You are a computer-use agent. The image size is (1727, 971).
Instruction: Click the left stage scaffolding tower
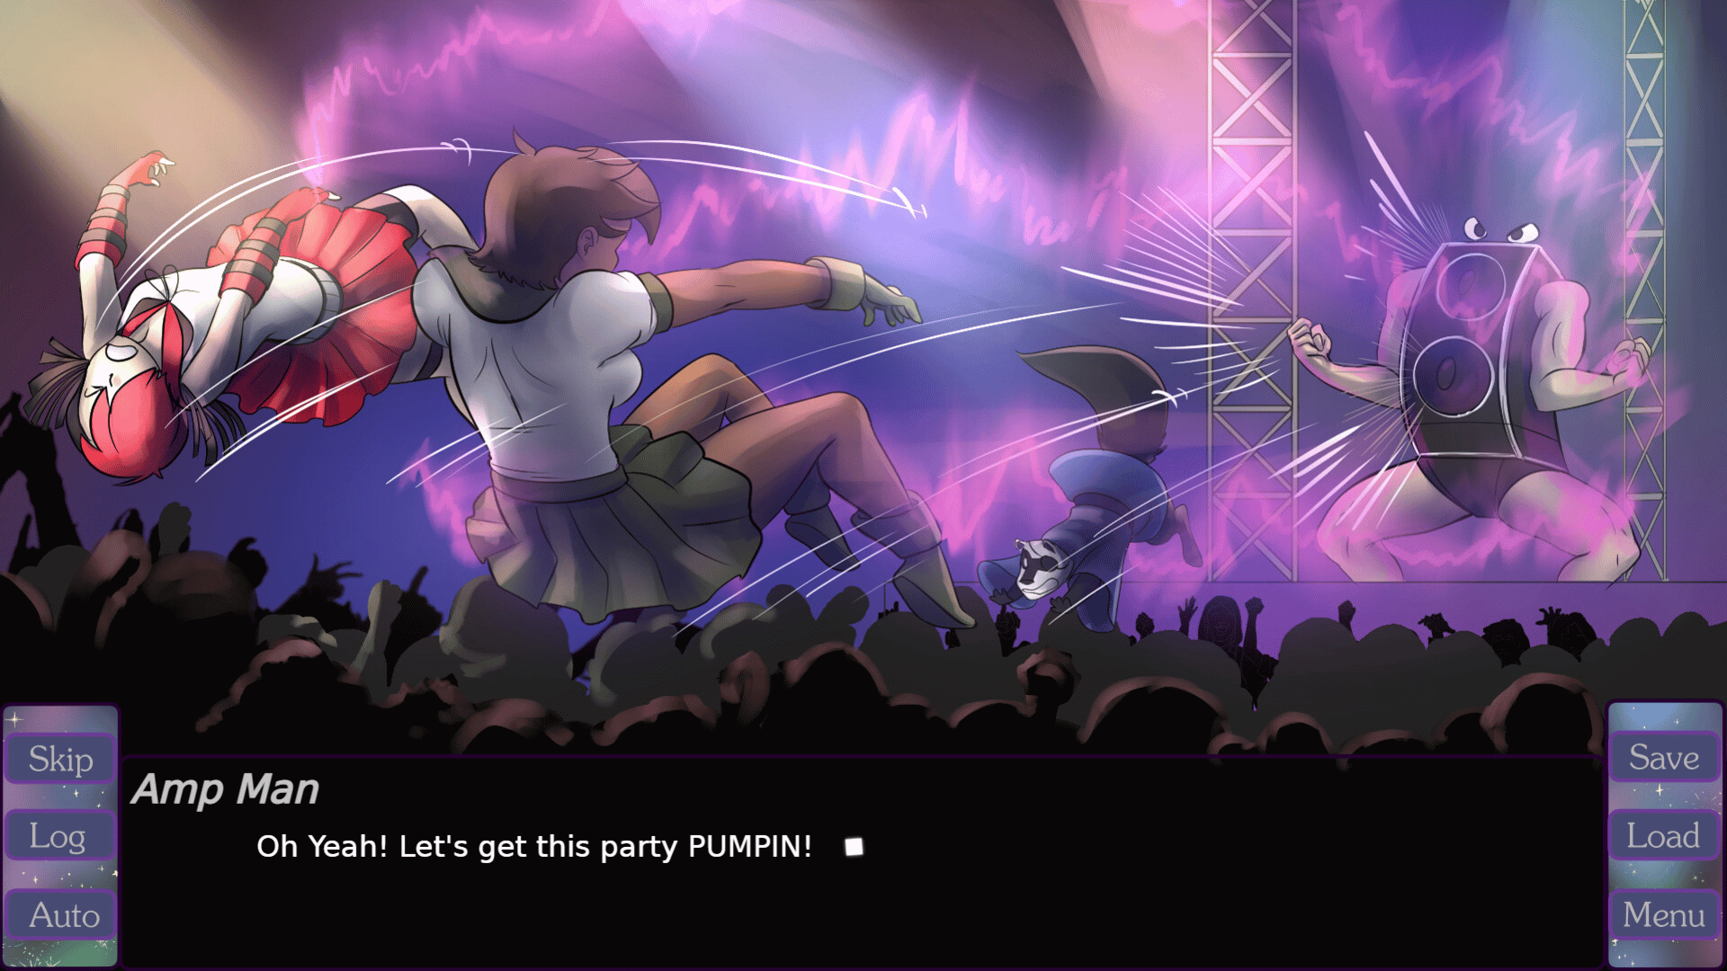(1252, 288)
